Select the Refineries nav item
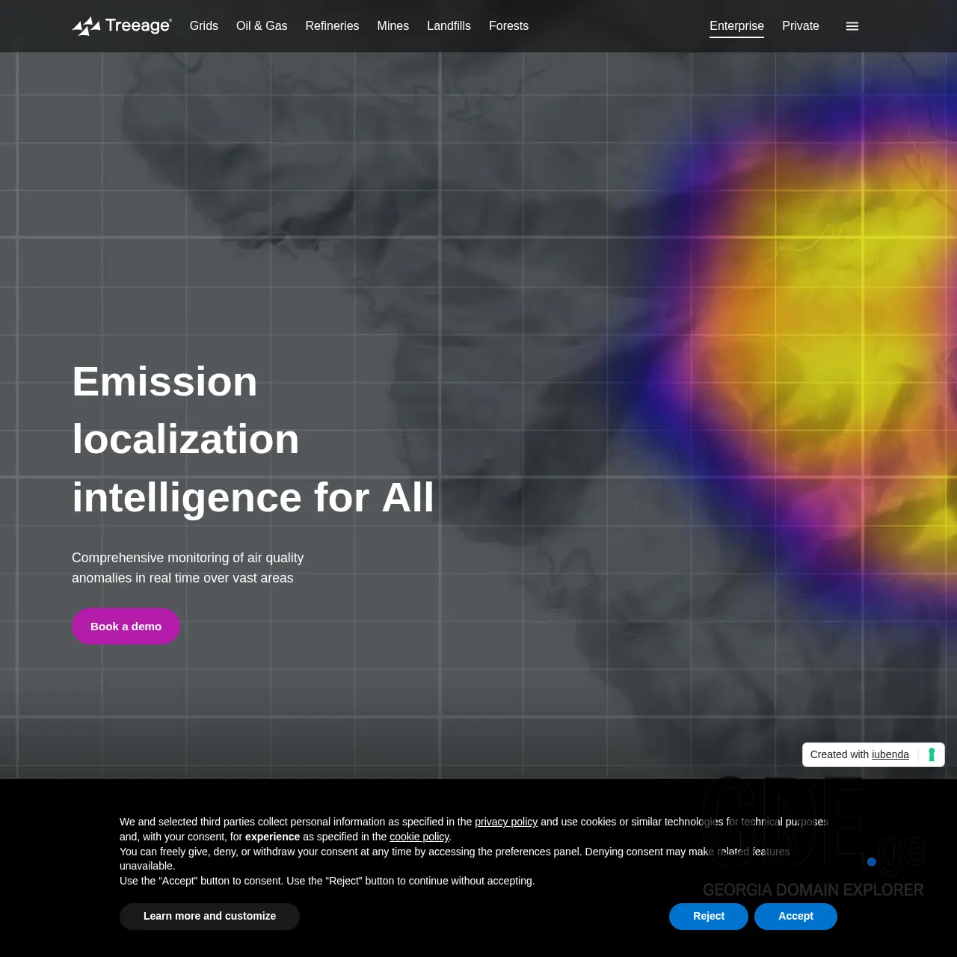 click(332, 25)
